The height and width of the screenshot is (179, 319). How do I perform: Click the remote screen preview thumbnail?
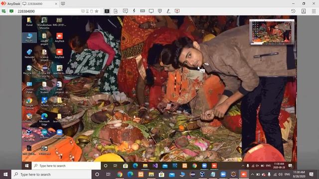(272, 32)
